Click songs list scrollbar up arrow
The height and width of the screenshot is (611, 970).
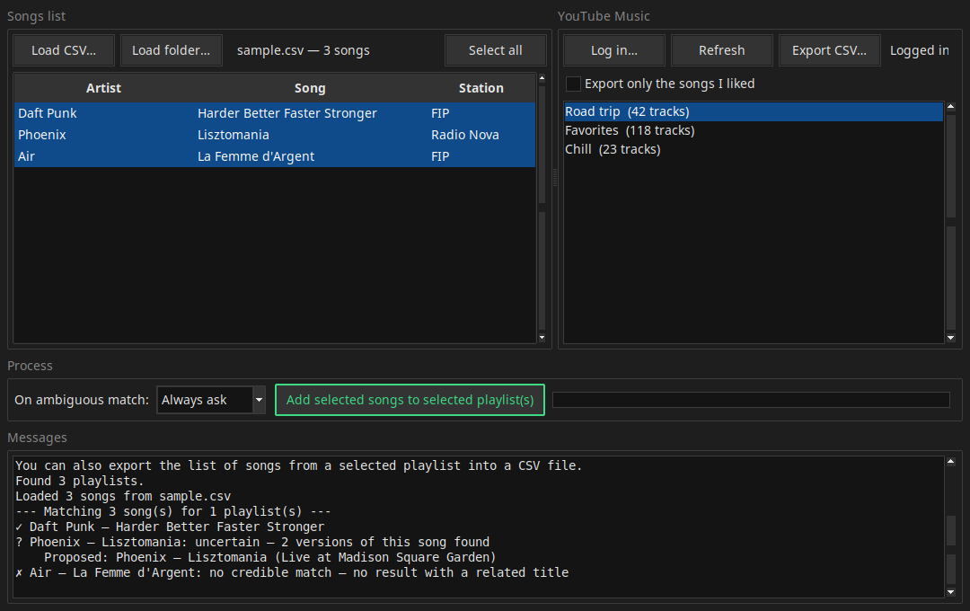pyautogui.click(x=542, y=78)
